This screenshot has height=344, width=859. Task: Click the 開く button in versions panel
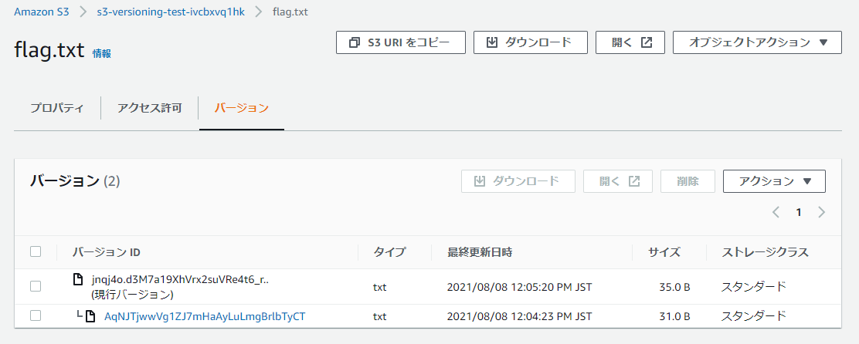click(618, 181)
